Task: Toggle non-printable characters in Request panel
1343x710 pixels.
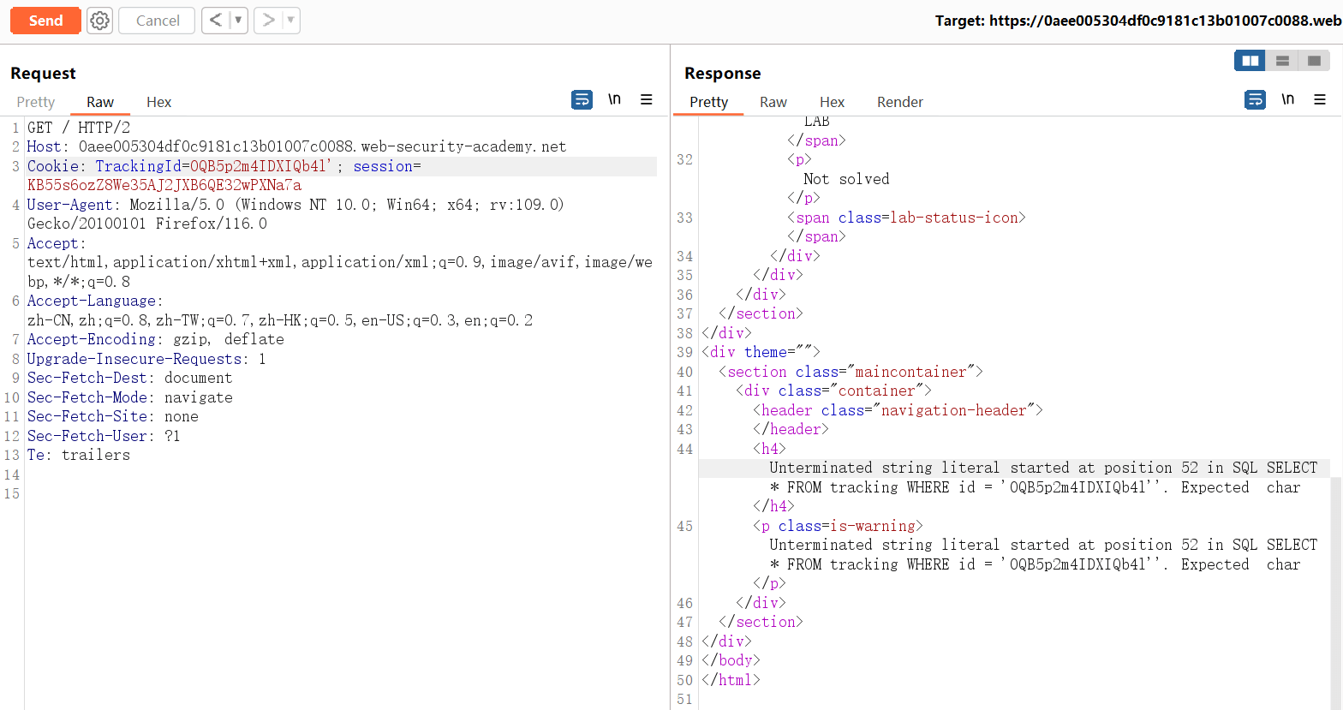Action: pos(614,100)
